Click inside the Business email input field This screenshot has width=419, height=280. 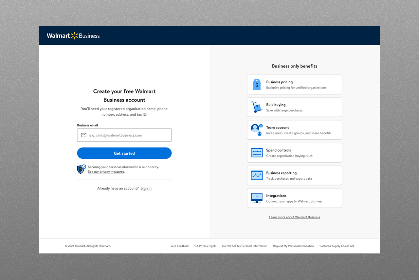pos(124,135)
